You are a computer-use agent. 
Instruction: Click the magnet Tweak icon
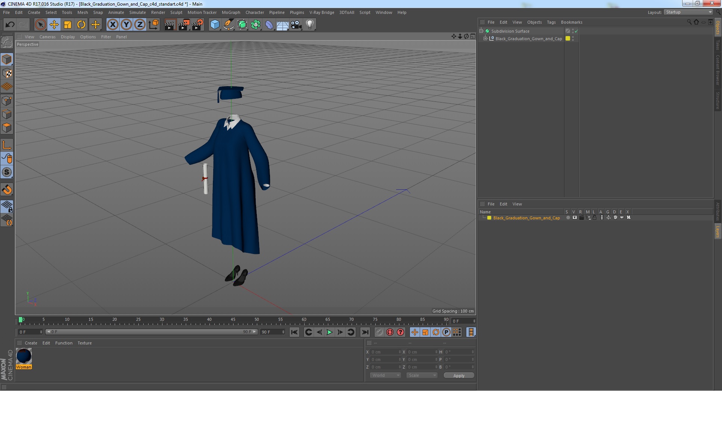pos(7,190)
